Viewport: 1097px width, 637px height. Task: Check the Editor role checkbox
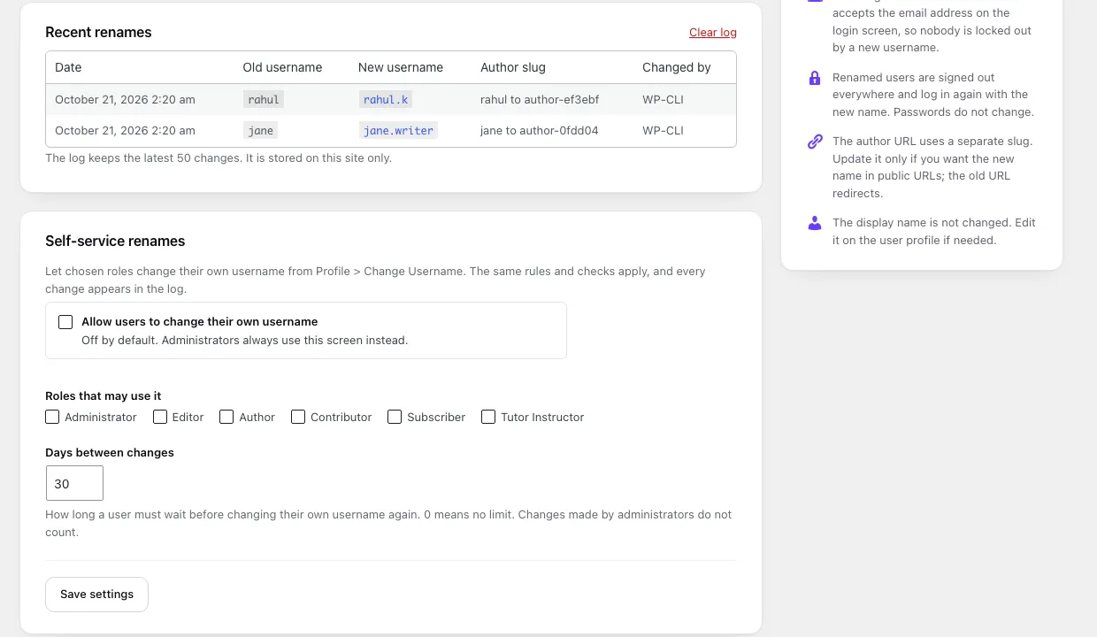(x=160, y=417)
